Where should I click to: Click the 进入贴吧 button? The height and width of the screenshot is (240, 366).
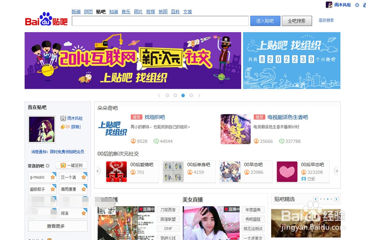click(x=265, y=21)
